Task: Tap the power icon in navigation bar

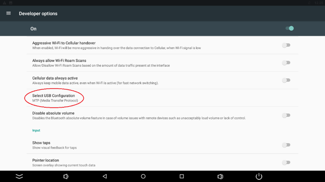Action: coord(259,176)
